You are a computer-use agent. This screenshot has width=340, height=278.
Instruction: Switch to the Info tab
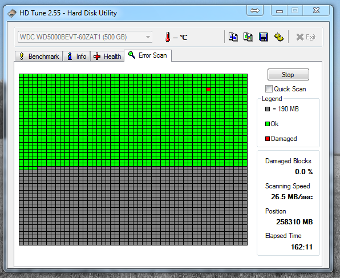(76, 57)
